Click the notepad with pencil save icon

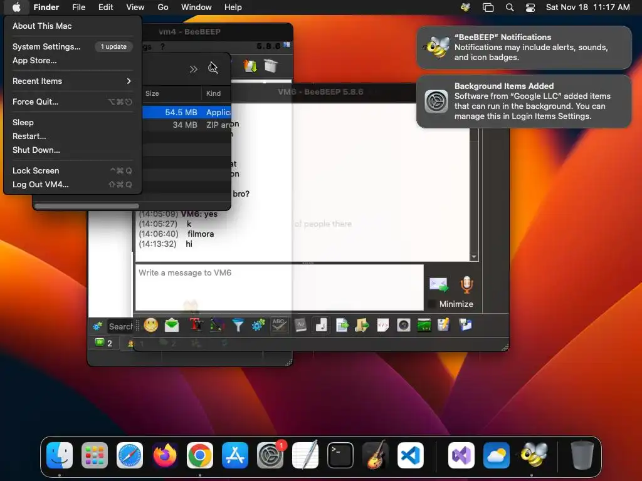coord(444,325)
